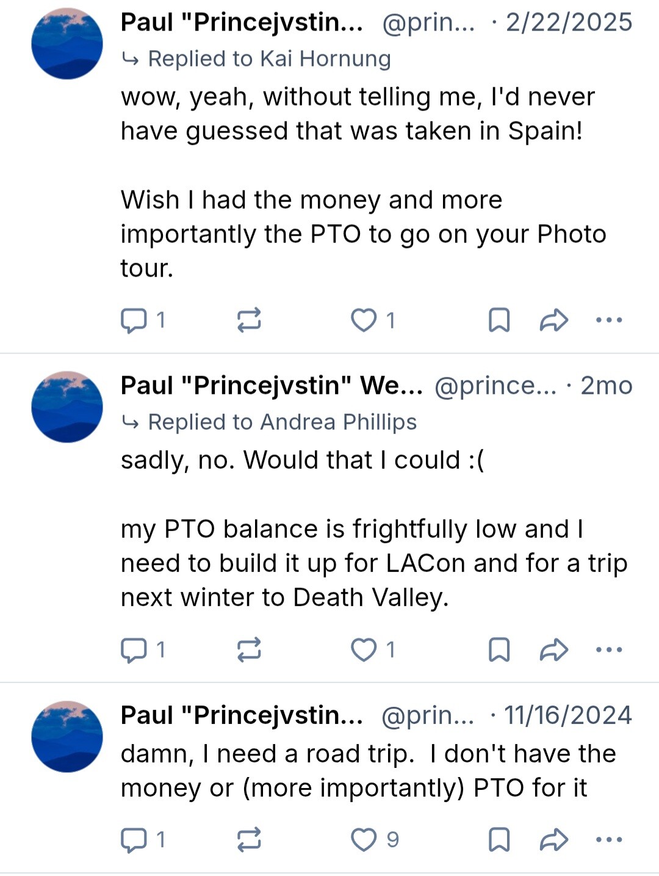Image resolution: width=659 pixels, height=876 pixels.
Task: Repost the road trip post
Action: 249,840
